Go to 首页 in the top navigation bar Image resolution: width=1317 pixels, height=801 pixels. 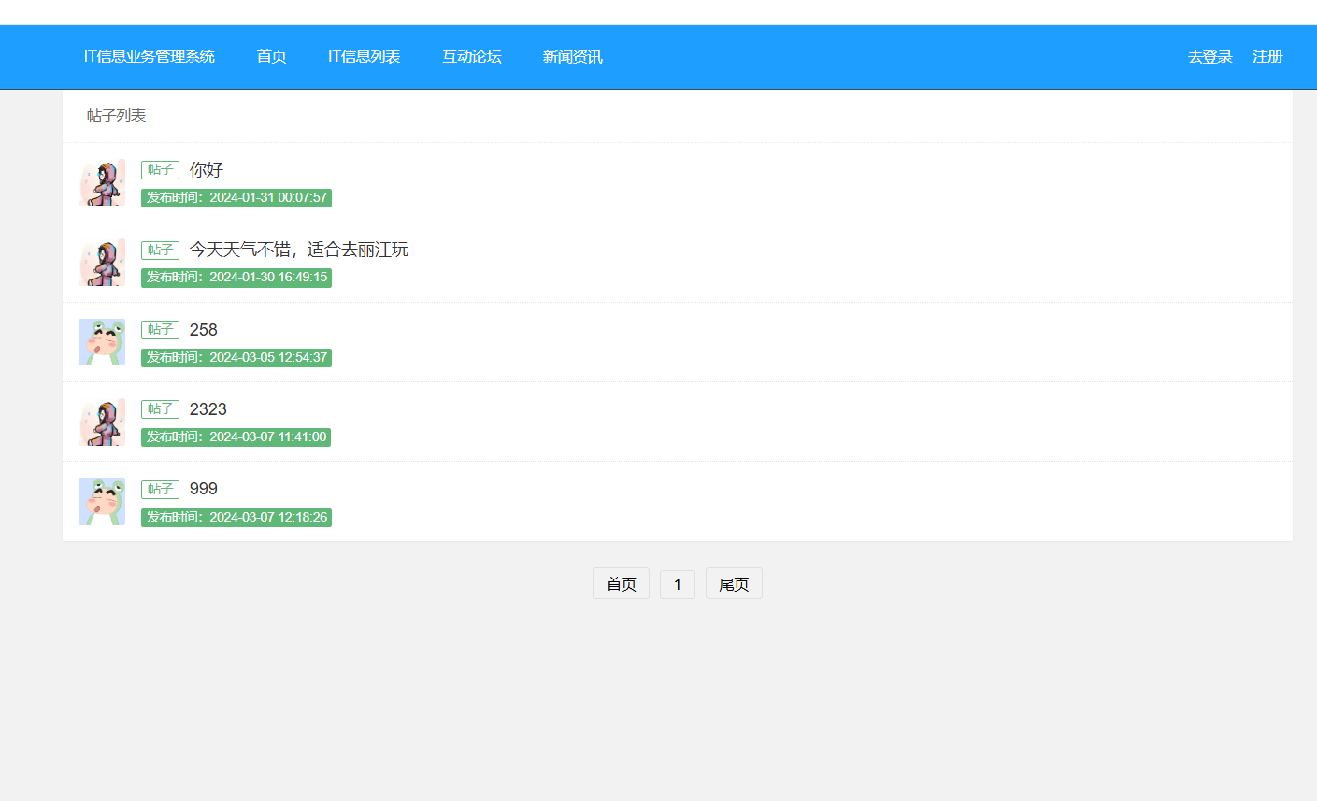coord(271,57)
